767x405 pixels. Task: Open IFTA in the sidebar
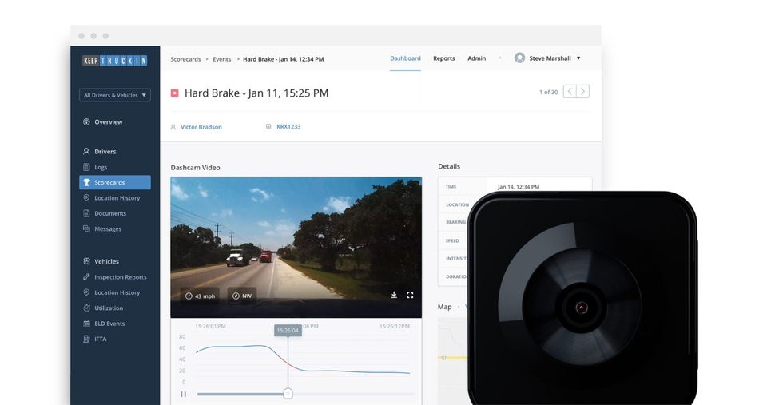(x=101, y=339)
